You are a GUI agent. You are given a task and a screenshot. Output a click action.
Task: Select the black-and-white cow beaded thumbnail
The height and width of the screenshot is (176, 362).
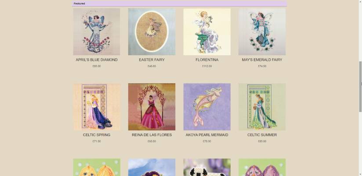[x=207, y=167]
